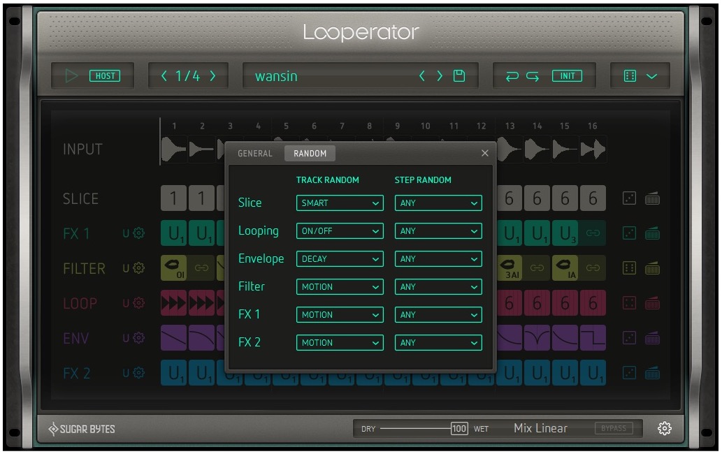722x454 pixels.
Task: Load previous preset with left arrow beside wansin
Action: (421, 76)
